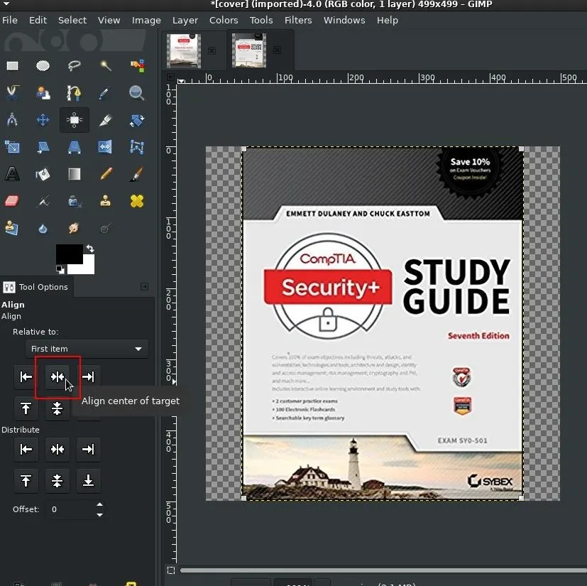Increase the Offset value with up arrow
This screenshot has height=586, width=587.
(x=99, y=505)
